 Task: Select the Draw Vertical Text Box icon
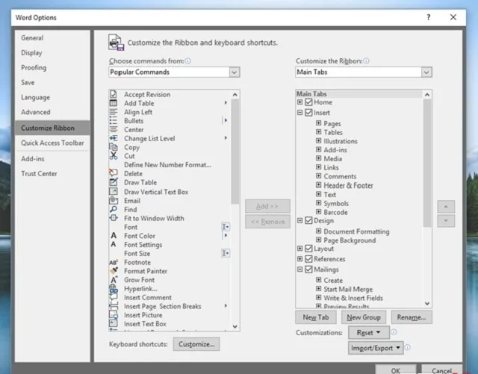tap(114, 191)
